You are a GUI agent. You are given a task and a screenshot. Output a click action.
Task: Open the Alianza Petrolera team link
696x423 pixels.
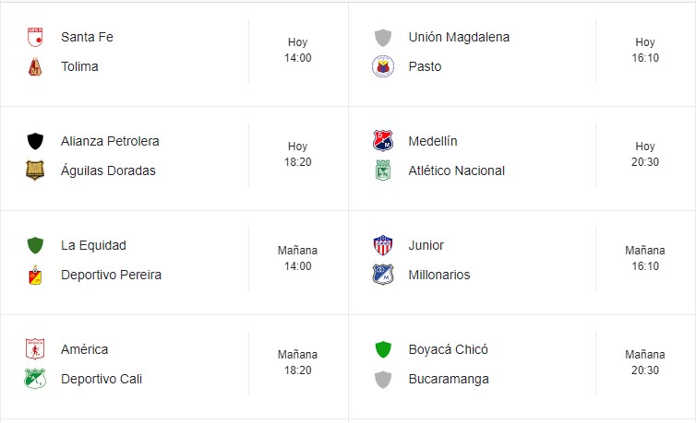(x=110, y=141)
